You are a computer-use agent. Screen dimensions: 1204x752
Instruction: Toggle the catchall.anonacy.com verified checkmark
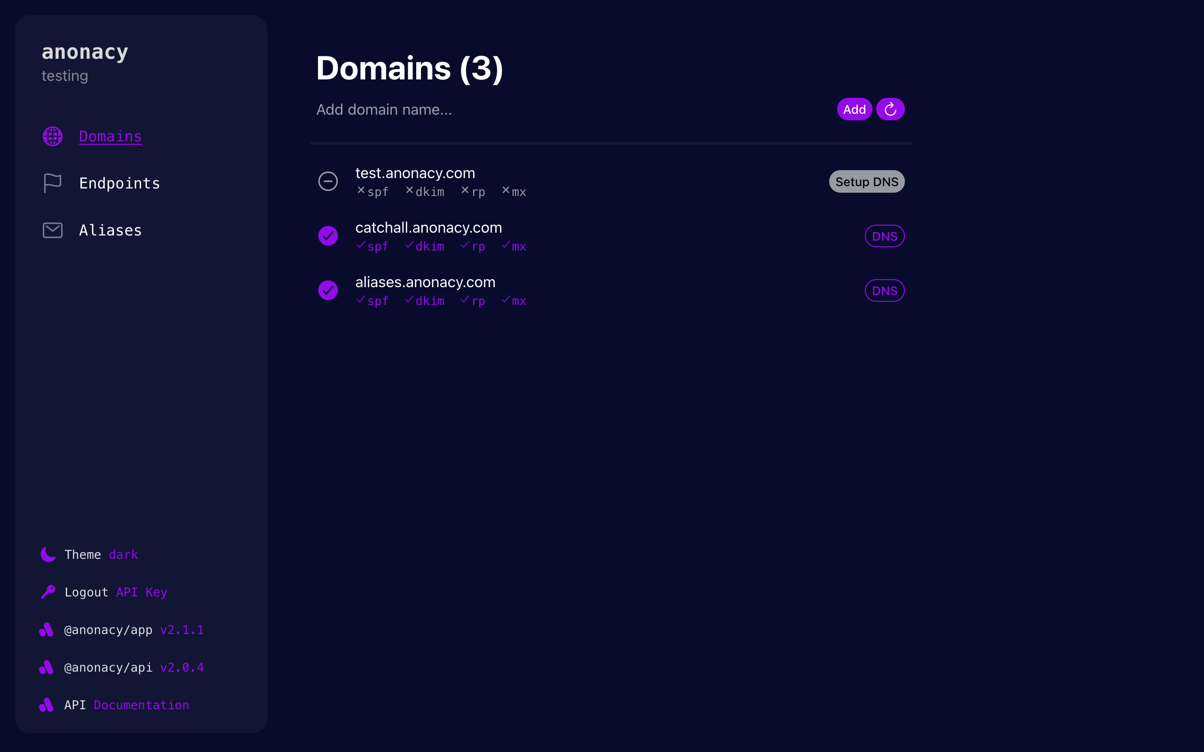328,236
